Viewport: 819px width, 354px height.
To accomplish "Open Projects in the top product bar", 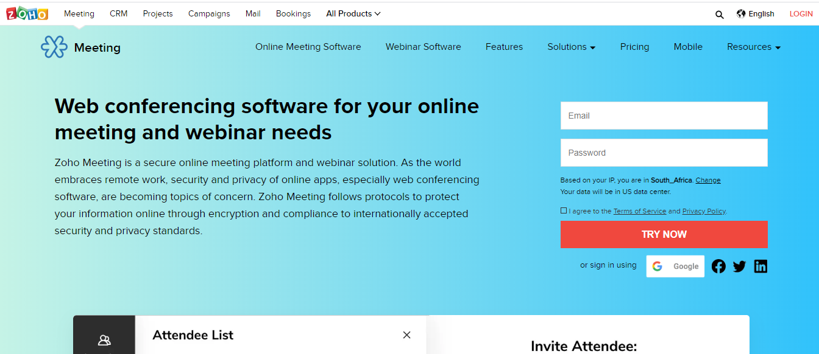I will pyautogui.click(x=158, y=13).
